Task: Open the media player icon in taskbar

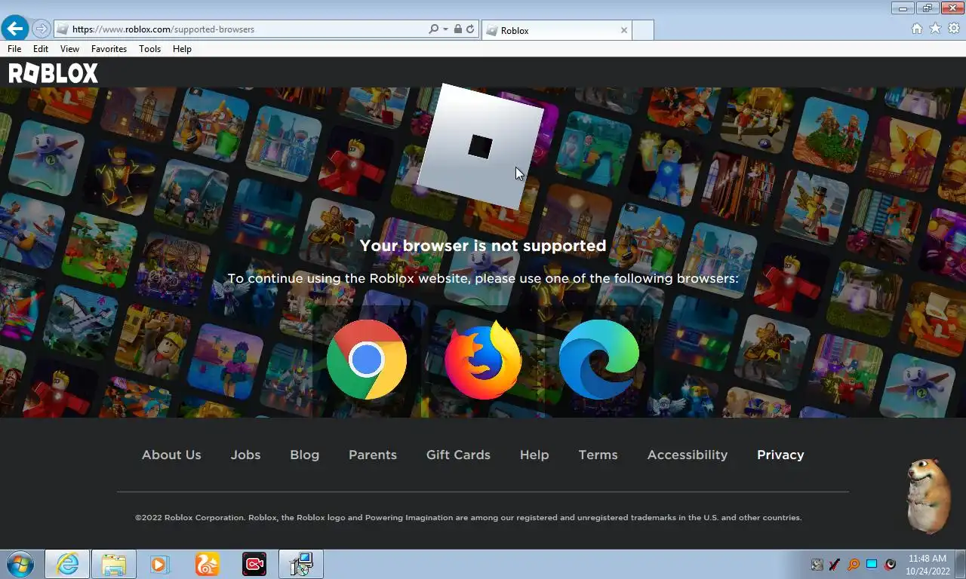Action: pos(160,564)
